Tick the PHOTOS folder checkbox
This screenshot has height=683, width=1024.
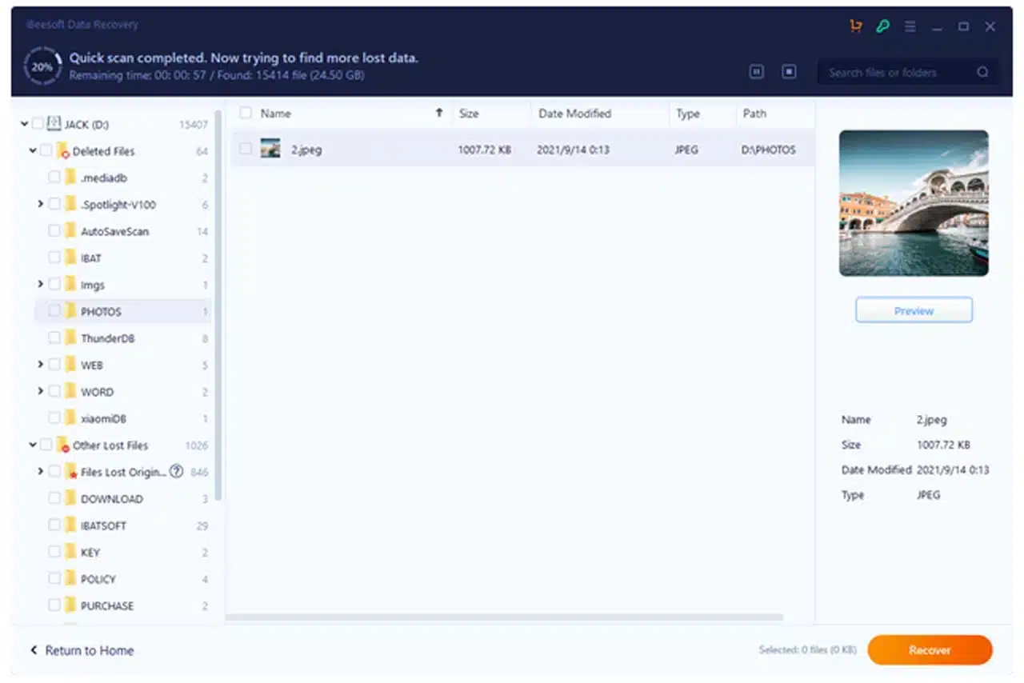[x=54, y=311]
